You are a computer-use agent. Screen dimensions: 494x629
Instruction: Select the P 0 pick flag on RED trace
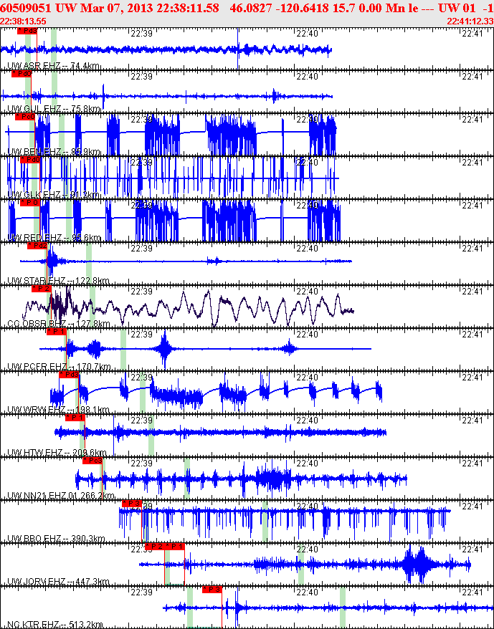[29, 203]
